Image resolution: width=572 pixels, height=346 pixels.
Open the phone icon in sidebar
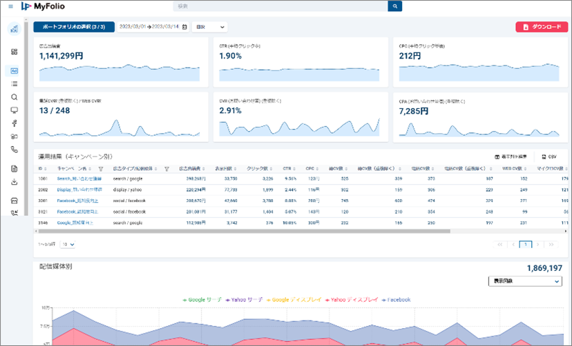coord(15,150)
